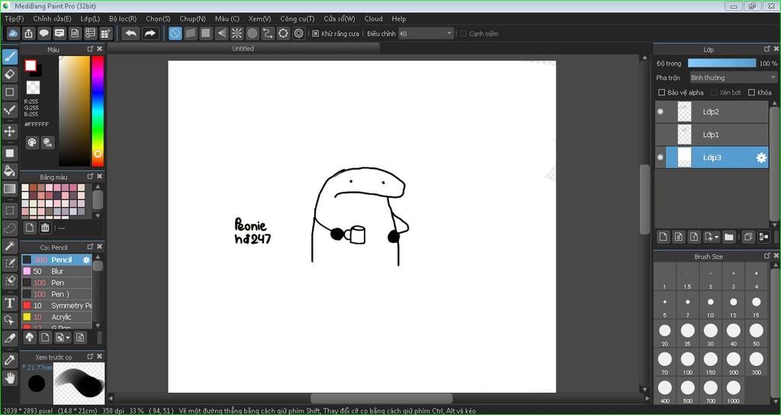Enable Bảo vệ alpha checkbox
781x415 pixels.
(x=661, y=92)
